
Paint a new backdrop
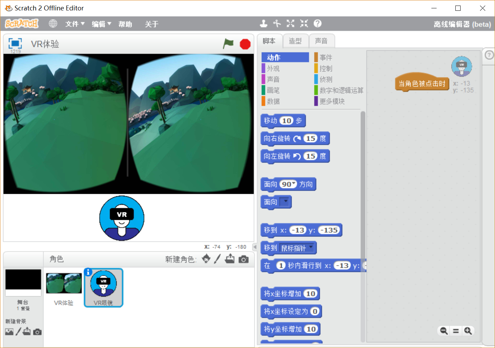coord(18,332)
